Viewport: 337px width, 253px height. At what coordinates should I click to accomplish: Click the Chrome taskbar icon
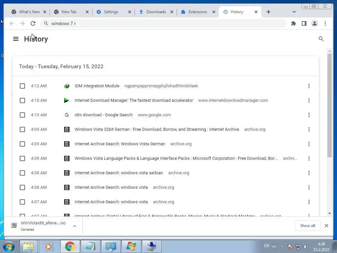70,246
